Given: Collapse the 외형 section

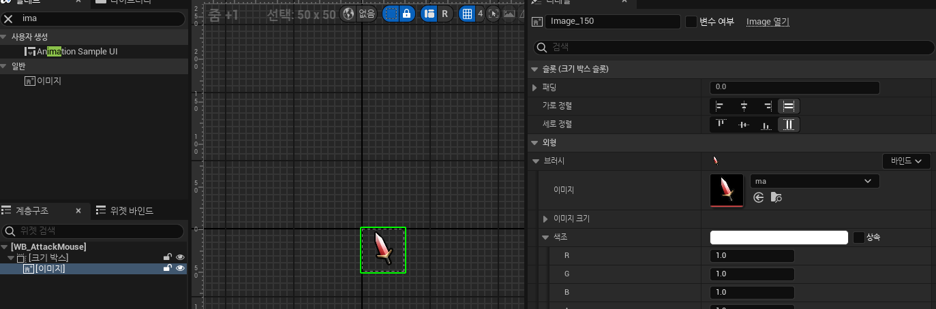Looking at the screenshot, I should [534, 142].
